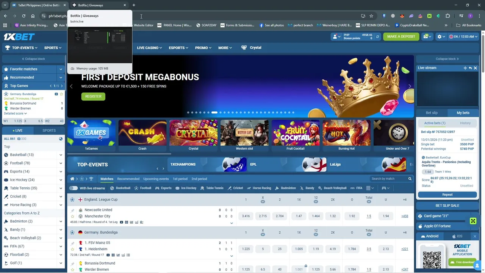Click the home icon in matches breadcrumb
Screen dimensions: 485x273
pos(72,179)
